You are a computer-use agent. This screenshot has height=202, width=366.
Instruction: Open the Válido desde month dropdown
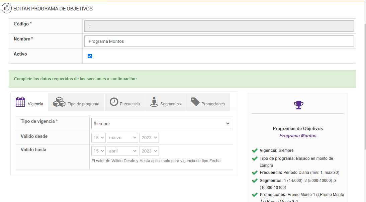[123, 137]
